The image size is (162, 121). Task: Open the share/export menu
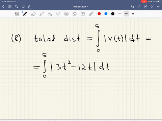(x=30, y=7)
